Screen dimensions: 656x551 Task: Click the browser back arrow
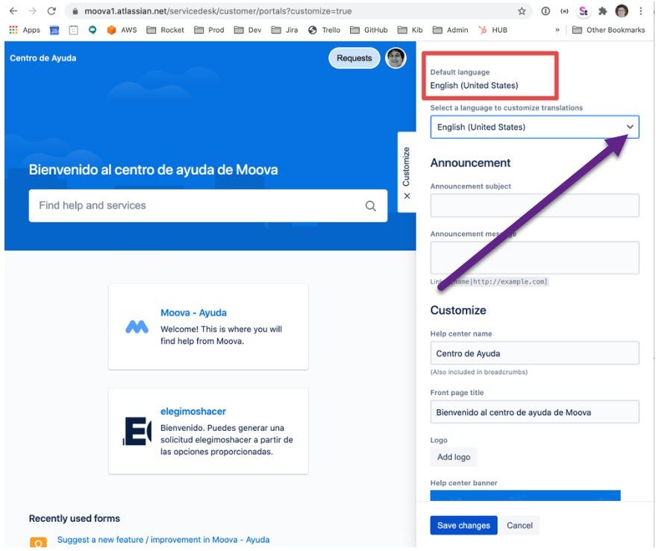click(13, 11)
